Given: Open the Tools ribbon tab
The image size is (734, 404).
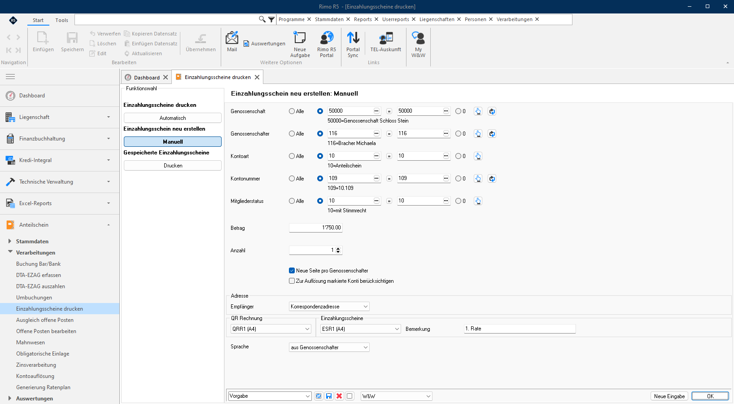Looking at the screenshot, I should pos(62,20).
